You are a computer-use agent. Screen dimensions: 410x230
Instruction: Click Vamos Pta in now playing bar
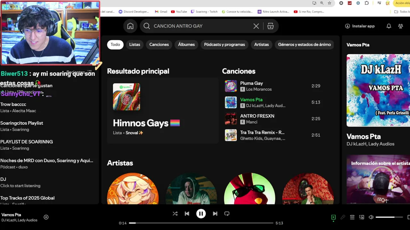[11, 215]
